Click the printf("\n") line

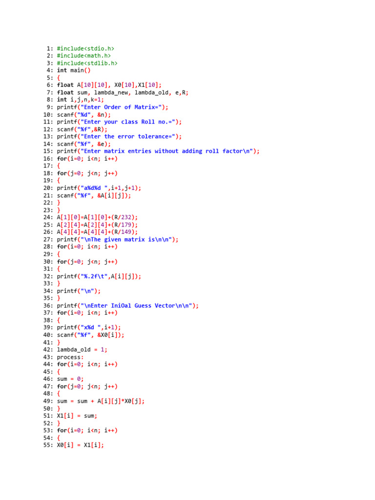click(79, 291)
